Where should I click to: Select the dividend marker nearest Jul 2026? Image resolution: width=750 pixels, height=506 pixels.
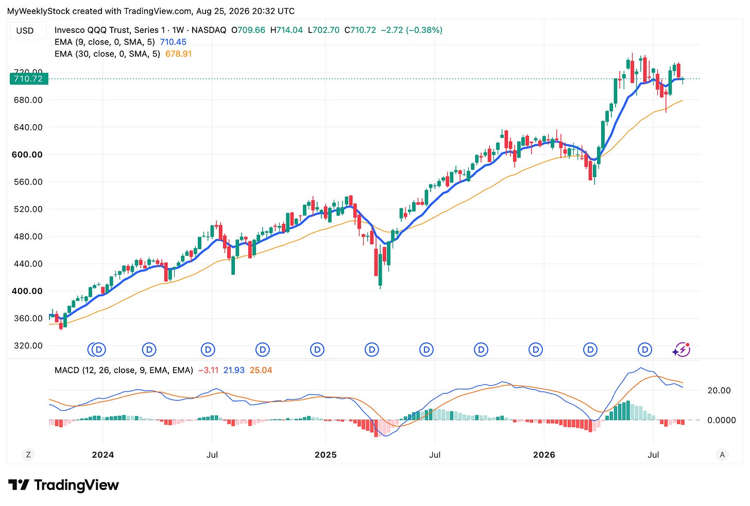tap(645, 350)
